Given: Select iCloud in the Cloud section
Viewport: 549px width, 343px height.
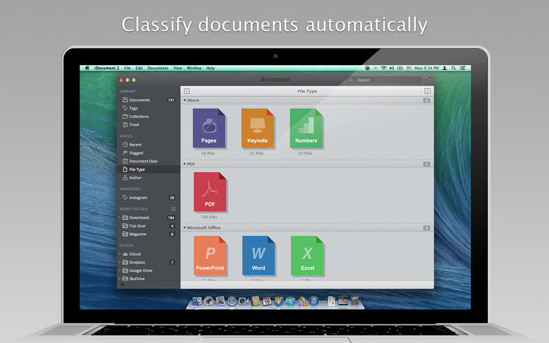Looking at the screenshot, I should click(148, 254).
